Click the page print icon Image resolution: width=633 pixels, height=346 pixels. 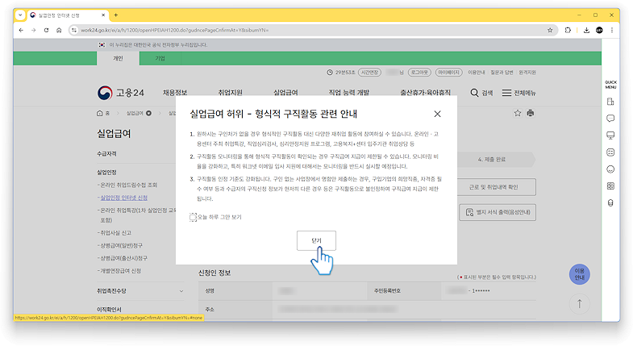coord(531,114)
